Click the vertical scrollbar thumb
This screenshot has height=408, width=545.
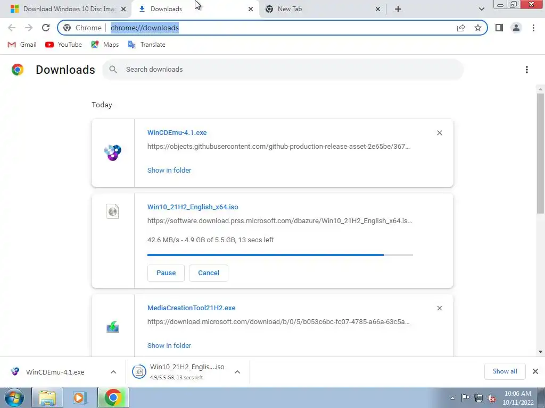point(540,152)
